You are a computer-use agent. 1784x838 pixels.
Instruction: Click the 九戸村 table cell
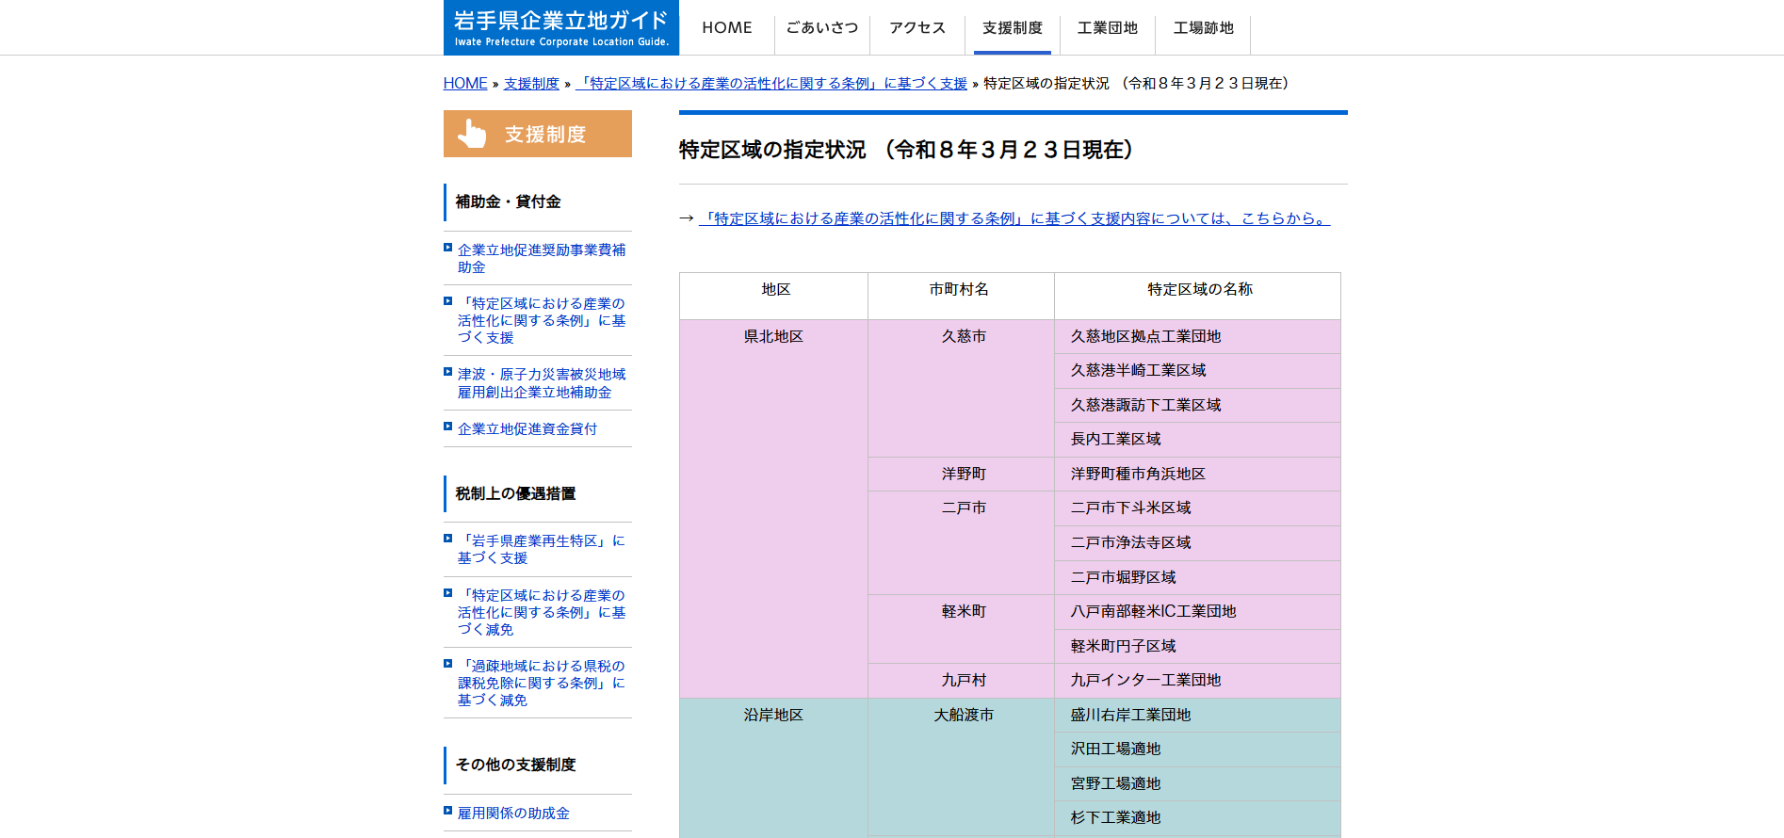pos(961,681)
